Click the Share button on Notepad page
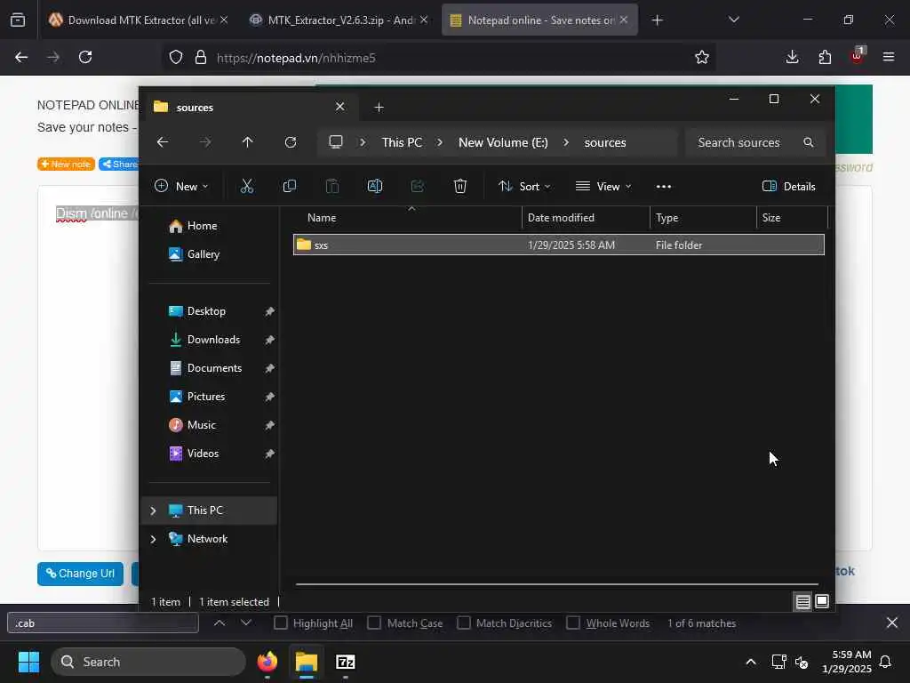 pyautogui.click(x=119, y=165)
